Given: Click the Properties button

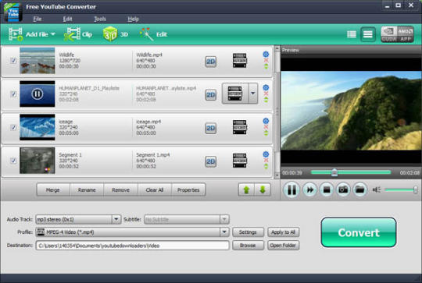Looking at the screenshot, I should pyautogui.click(x=188, y=190).
